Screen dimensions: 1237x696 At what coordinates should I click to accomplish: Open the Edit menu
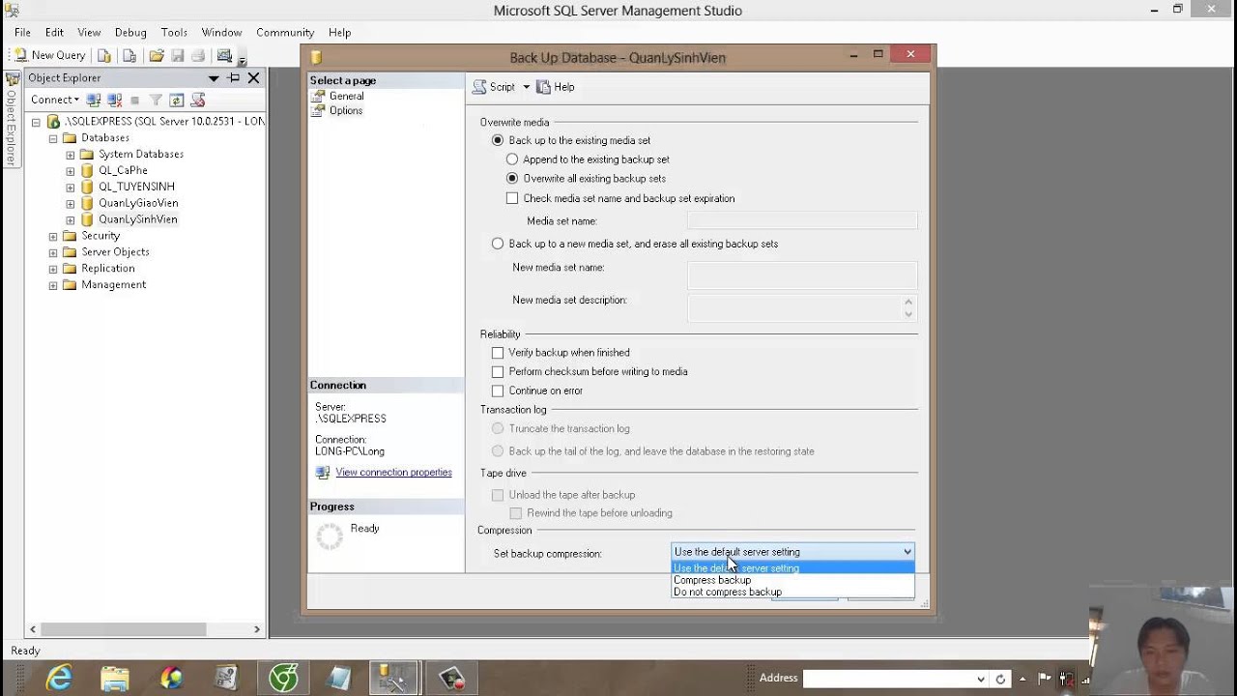[54, 32]
